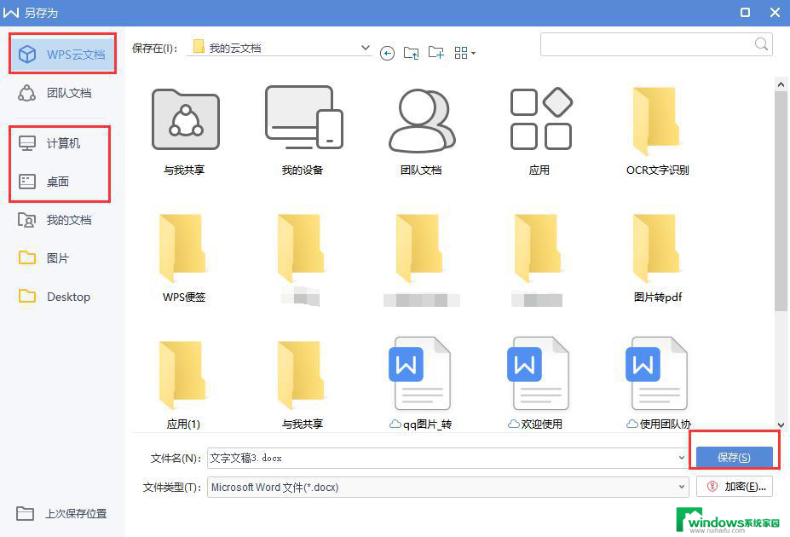Create a new folder
This screenshot has width=790, height=537.
[435, 53]
